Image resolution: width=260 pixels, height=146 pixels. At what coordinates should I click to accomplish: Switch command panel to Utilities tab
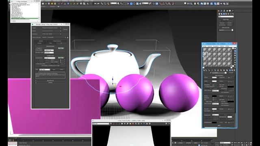click(233, 11)
